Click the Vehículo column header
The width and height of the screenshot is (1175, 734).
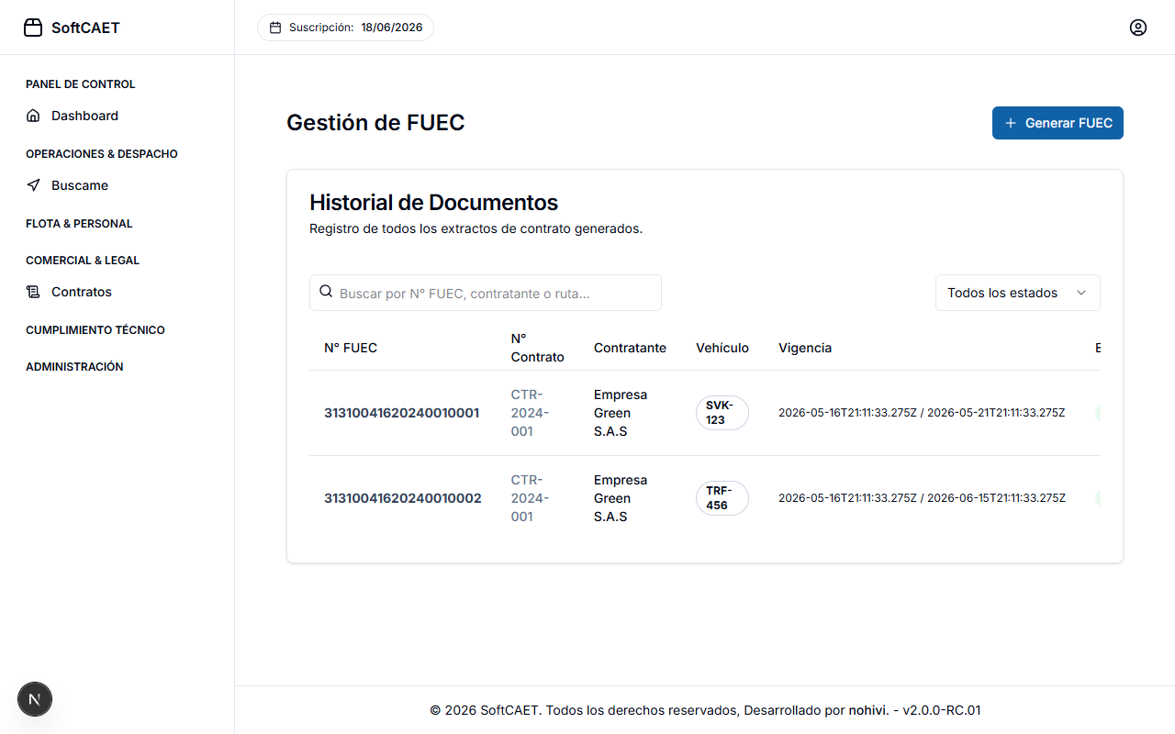click(x=722, y=348)
